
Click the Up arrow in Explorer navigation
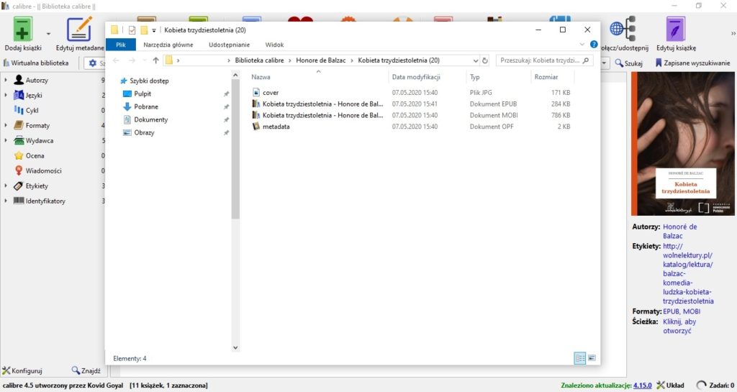156,60
